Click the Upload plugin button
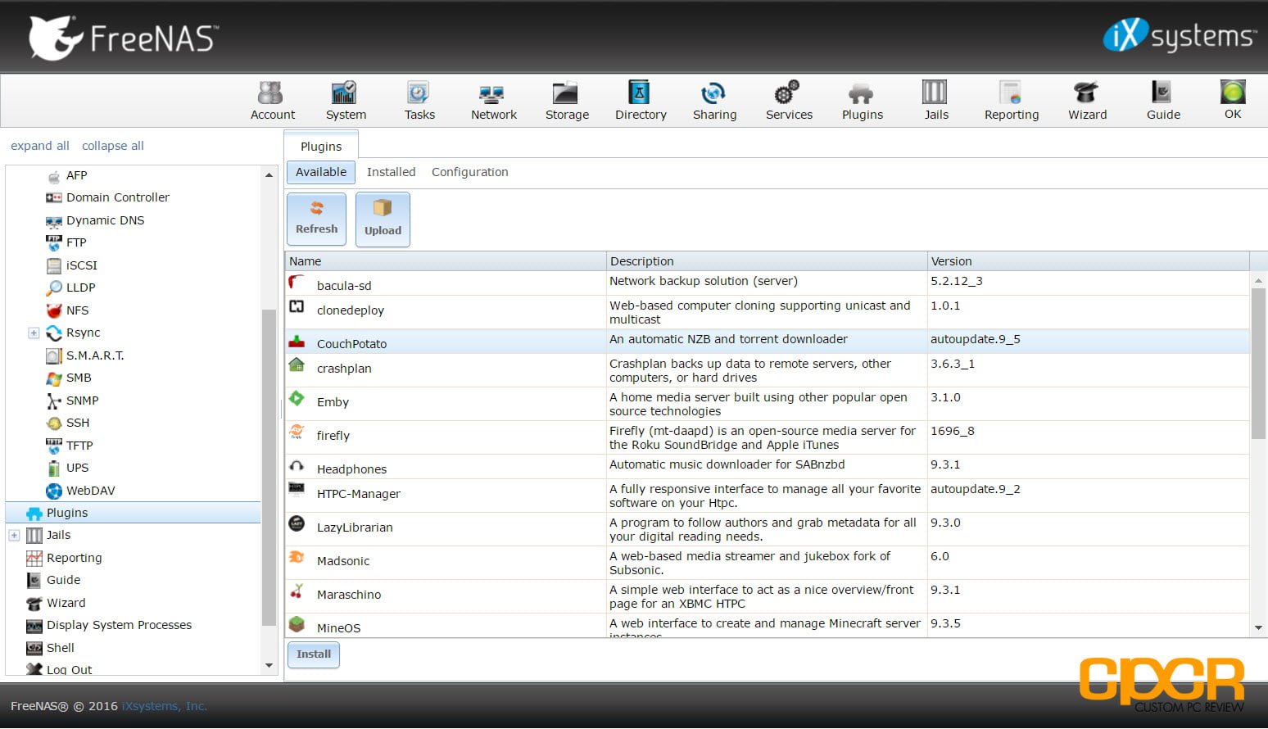Viewport: 1268px width, 729px height. pos(383,219)
